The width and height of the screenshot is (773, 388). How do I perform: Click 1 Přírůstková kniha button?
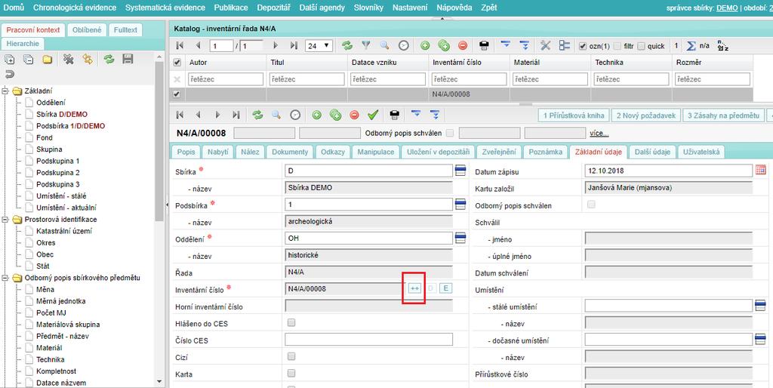click(x=574, y=115)
